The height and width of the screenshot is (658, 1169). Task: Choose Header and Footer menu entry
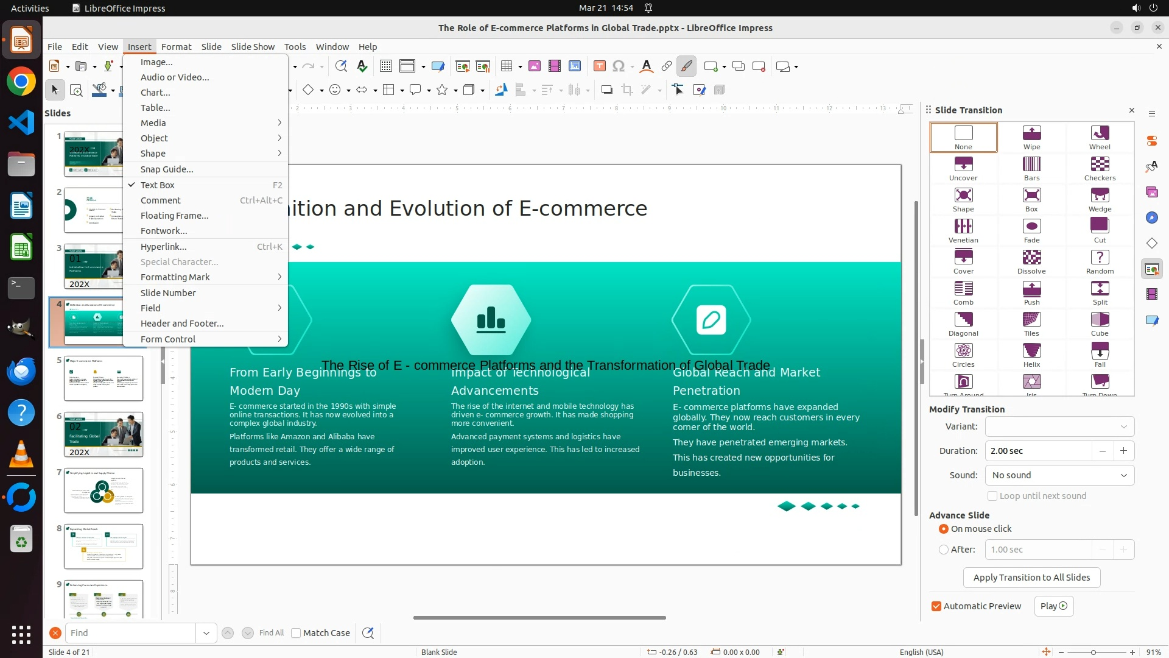[x=182, y=324]
